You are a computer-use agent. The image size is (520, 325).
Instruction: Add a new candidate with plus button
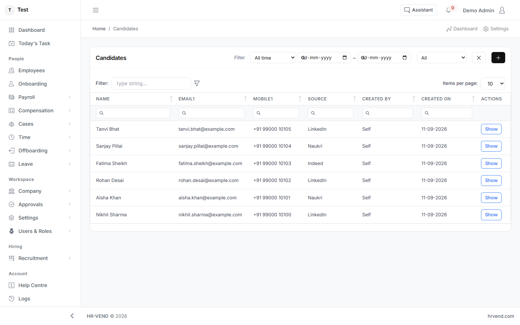tap(498, 58)
